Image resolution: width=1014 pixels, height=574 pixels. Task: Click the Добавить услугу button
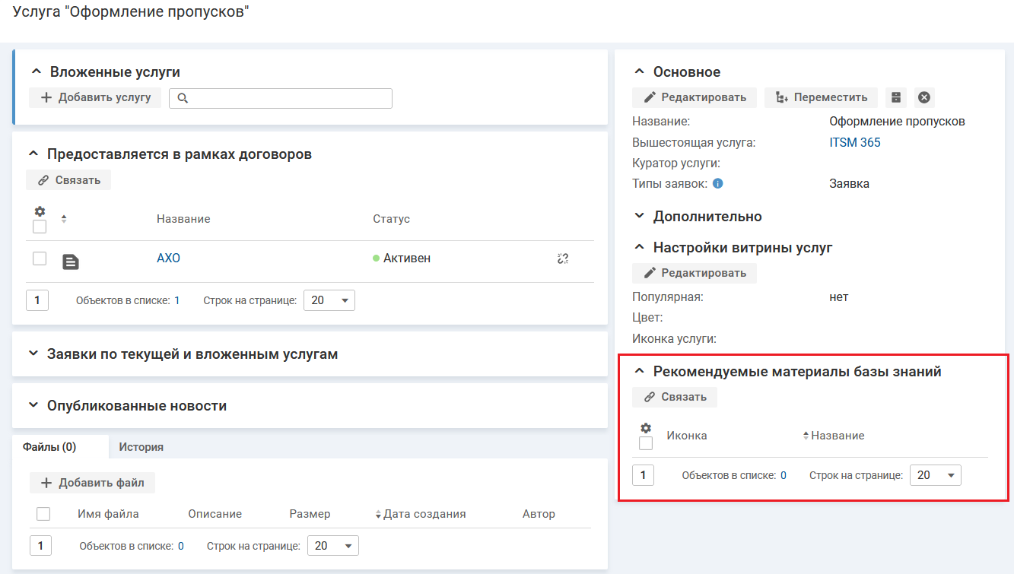pos(95,97)
